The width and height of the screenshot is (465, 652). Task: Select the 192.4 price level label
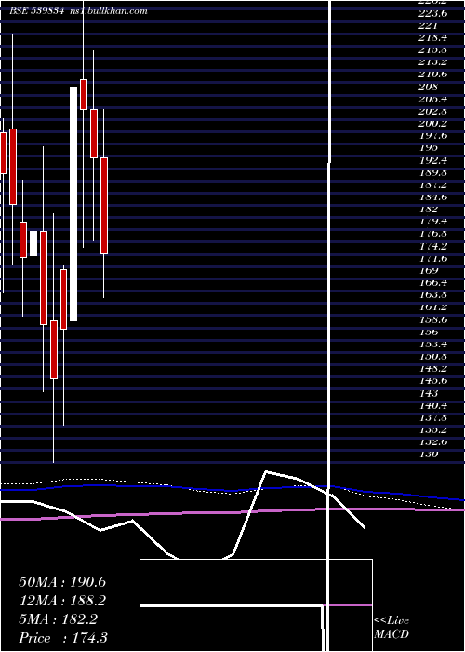(432, 160)
